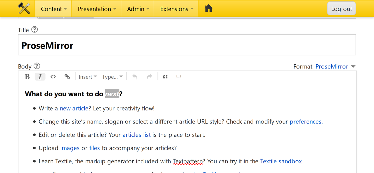Open the Presentation menu
The height and width of the screenshot is (173, 374).
97,9
